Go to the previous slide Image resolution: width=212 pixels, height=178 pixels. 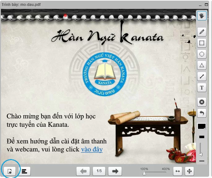coord(83,171)
